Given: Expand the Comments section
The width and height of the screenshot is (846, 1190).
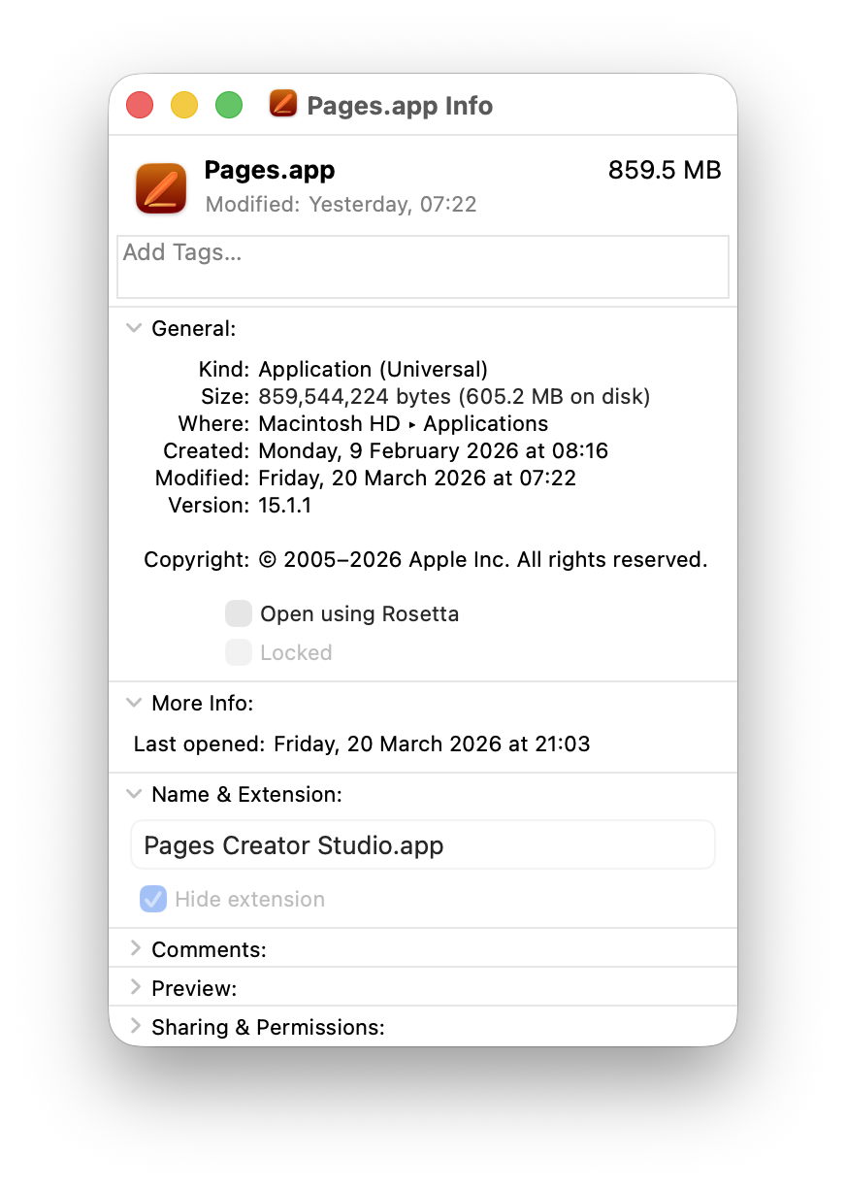Looking at the screenshot, I should [134, 948].
